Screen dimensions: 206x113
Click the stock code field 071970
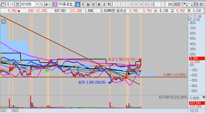(28, 4)
